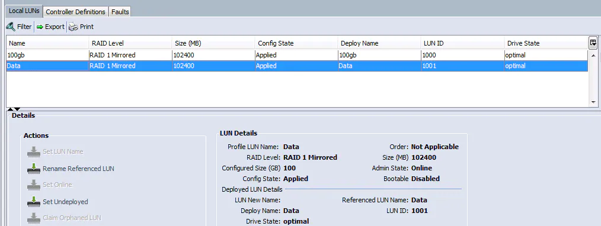This screenshot has width=601, height=226.
Task: Click LUN ID cell 1001
Action: click(463, 66)
